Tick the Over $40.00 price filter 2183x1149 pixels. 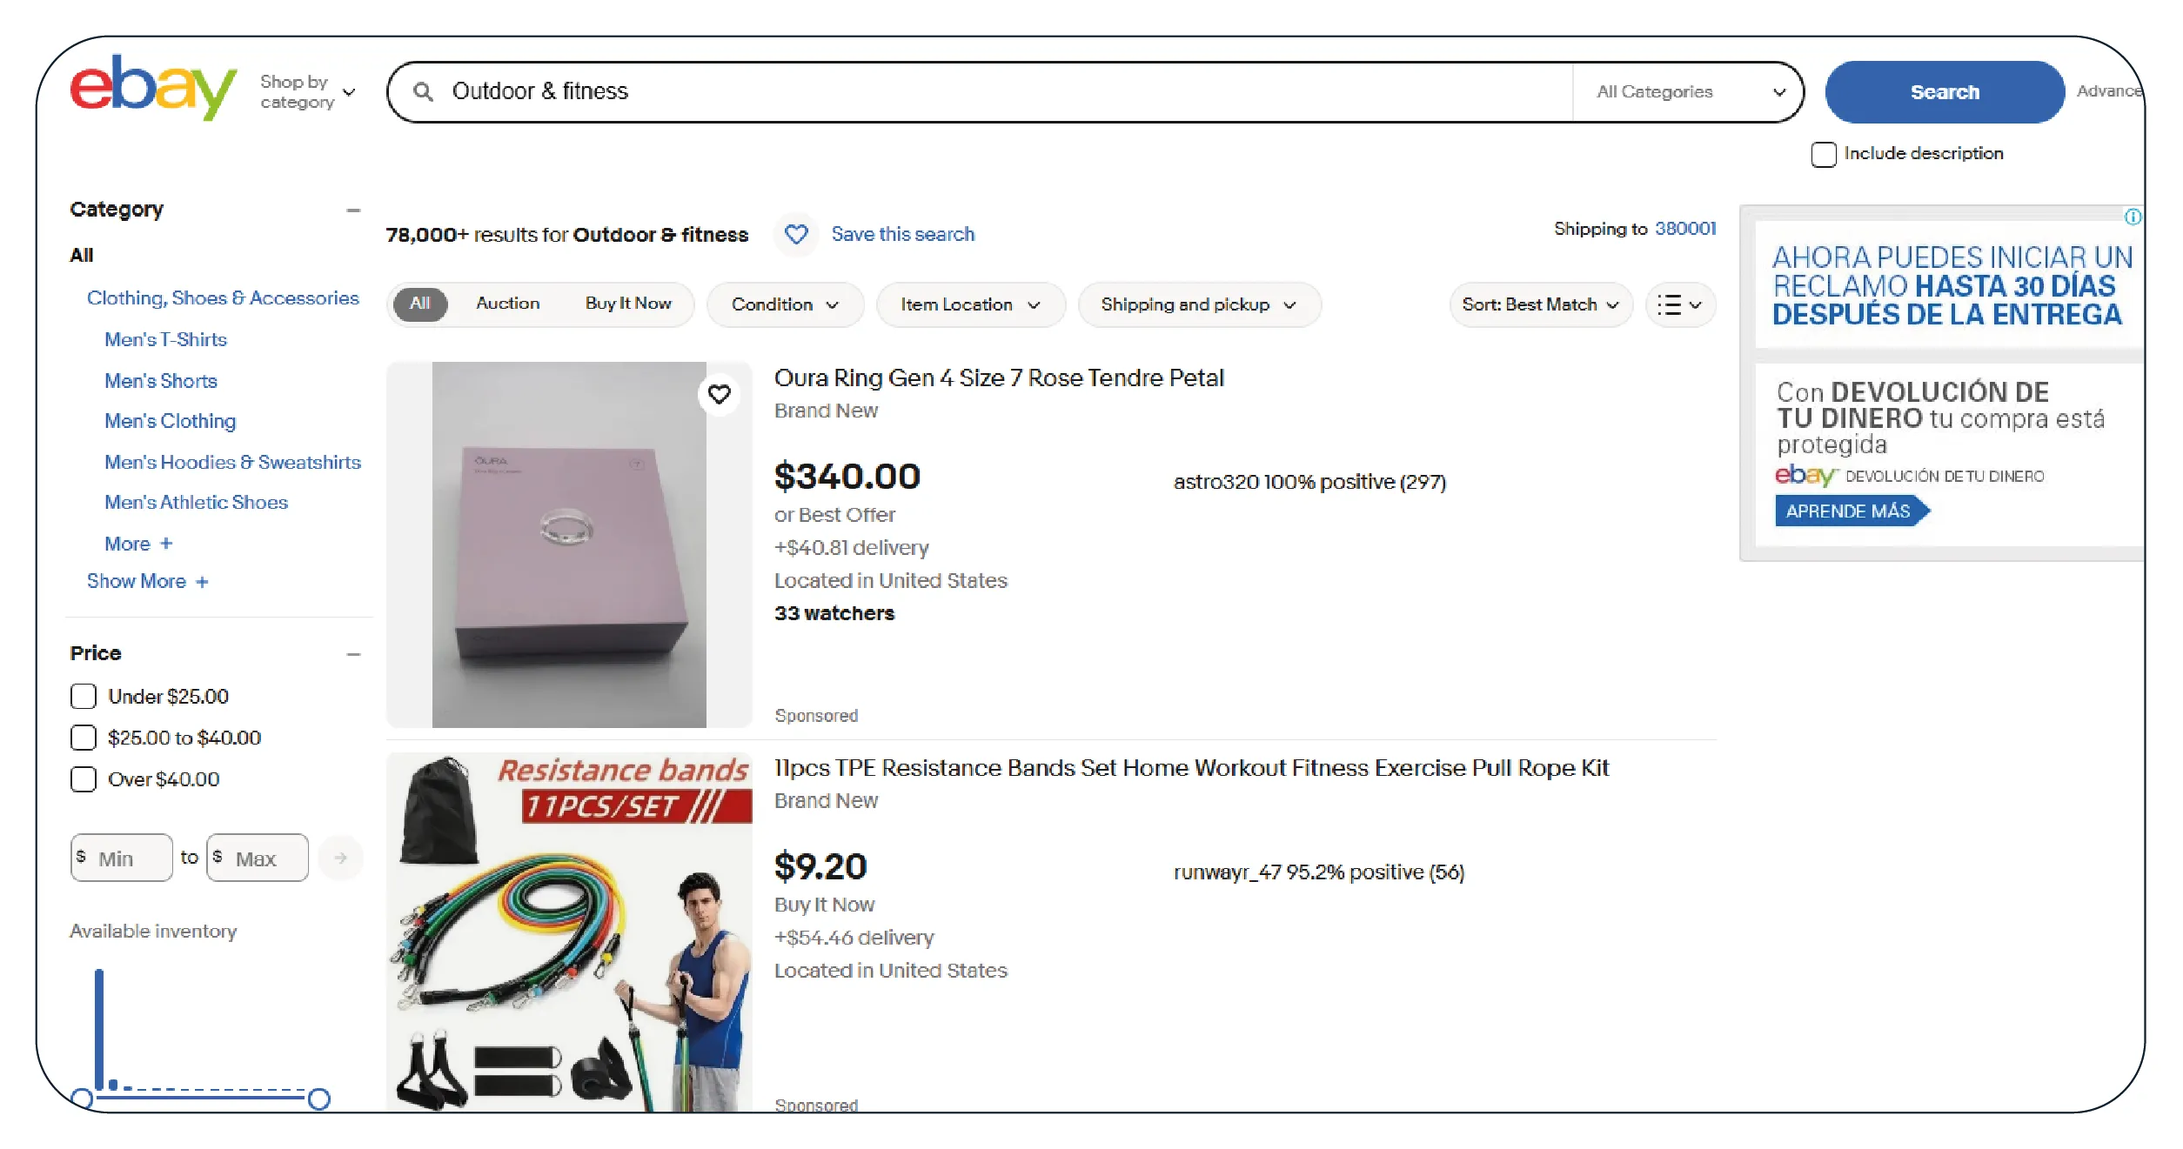[x=84, y=779]
